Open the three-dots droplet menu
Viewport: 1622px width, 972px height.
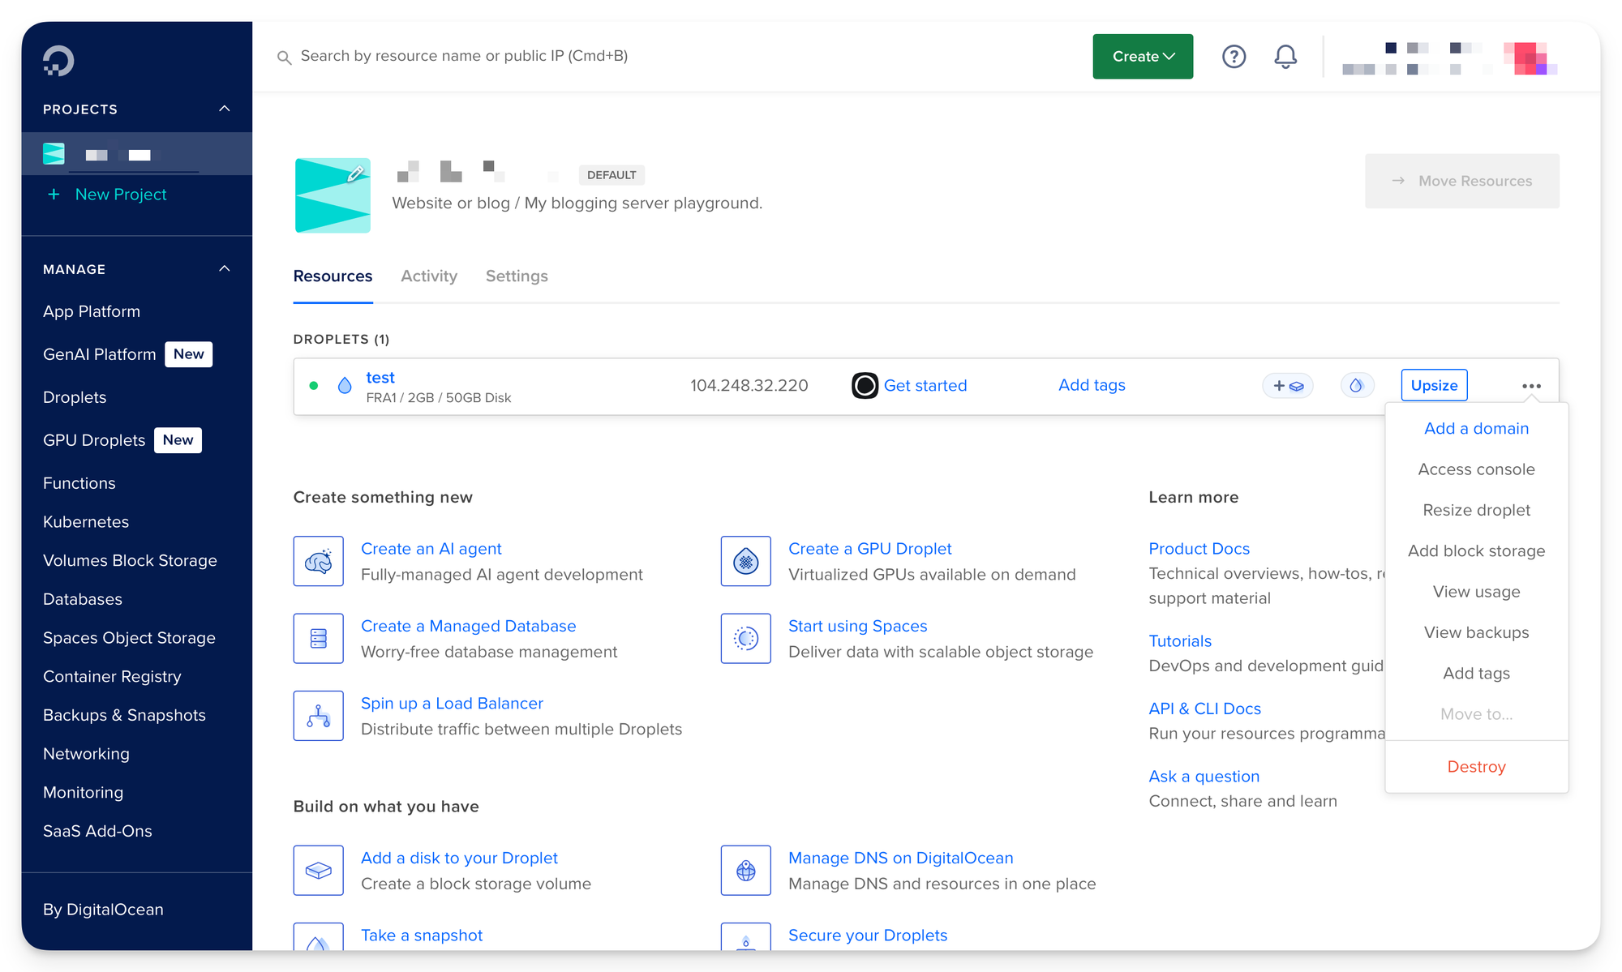[x=1531, y=386]
